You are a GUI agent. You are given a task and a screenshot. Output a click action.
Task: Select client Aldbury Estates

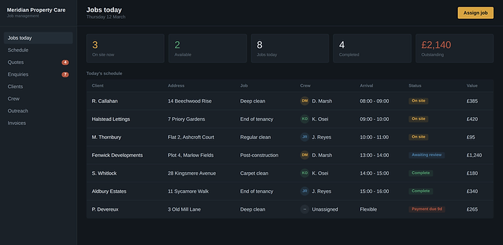tap(109, 191)
